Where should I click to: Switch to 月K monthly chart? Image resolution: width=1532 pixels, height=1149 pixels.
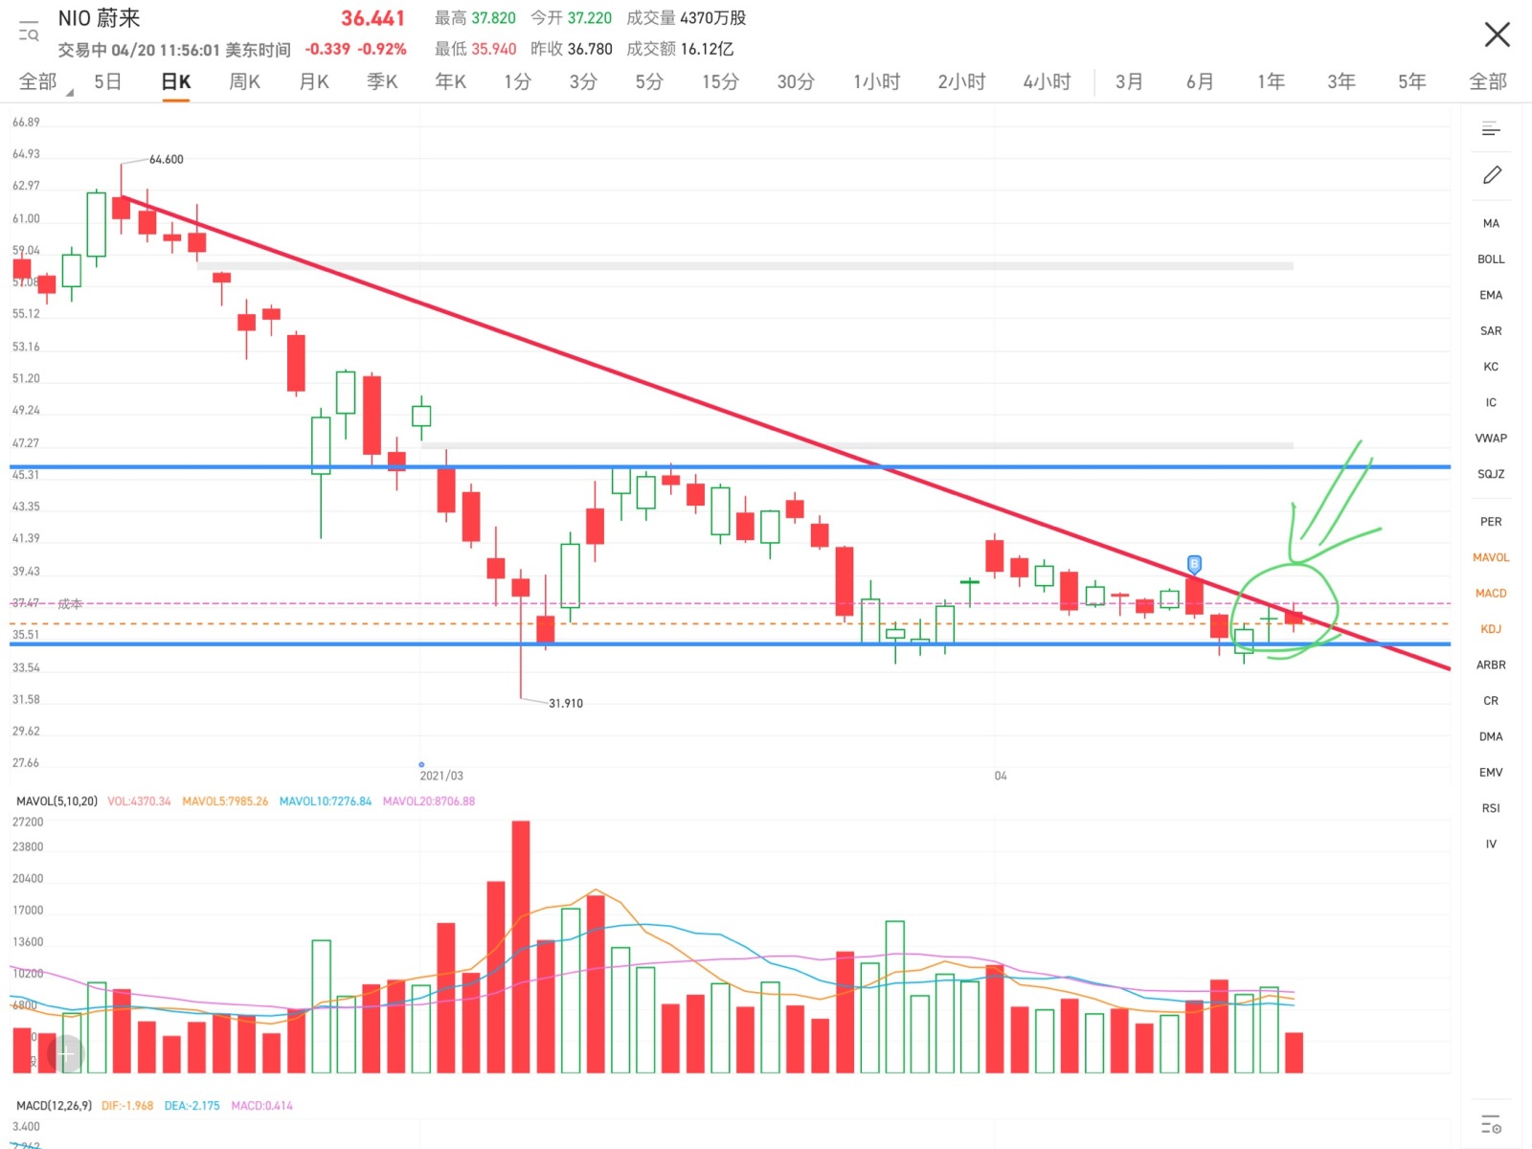pyautogui.click(x=313, y=82)
